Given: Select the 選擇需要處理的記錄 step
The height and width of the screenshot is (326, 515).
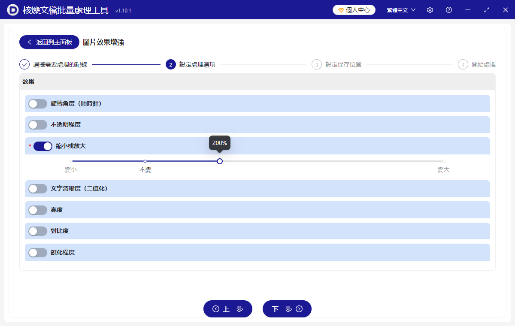Looking at the screenshot, I should [60, 64].
